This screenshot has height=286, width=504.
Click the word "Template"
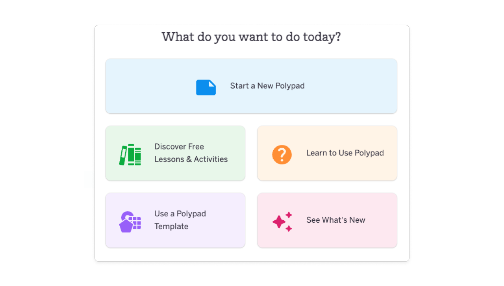coord(171,226)
